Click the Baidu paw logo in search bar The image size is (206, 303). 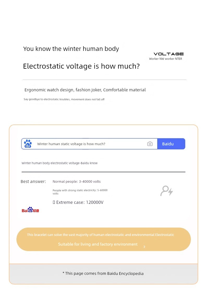pos(28,144)
